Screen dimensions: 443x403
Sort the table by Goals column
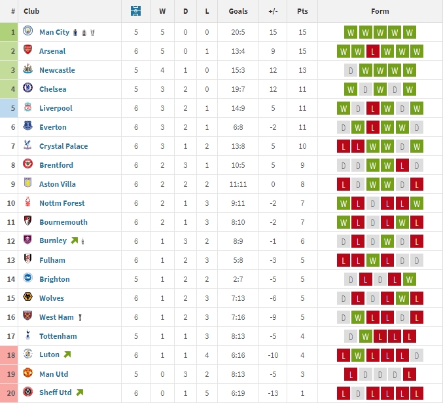tap(238, 11)
